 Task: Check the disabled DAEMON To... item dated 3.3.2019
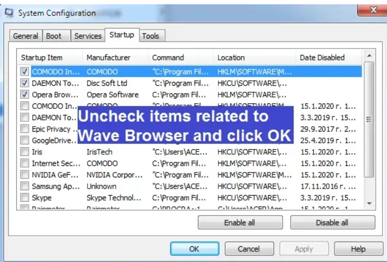24,118
